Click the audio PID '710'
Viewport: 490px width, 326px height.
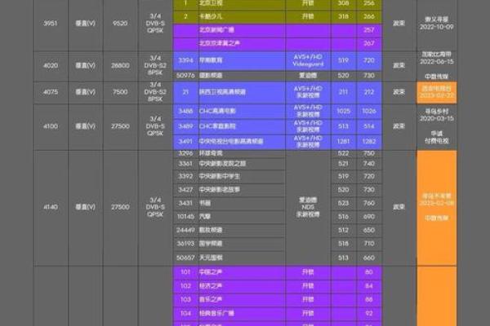tap(369, 244)
